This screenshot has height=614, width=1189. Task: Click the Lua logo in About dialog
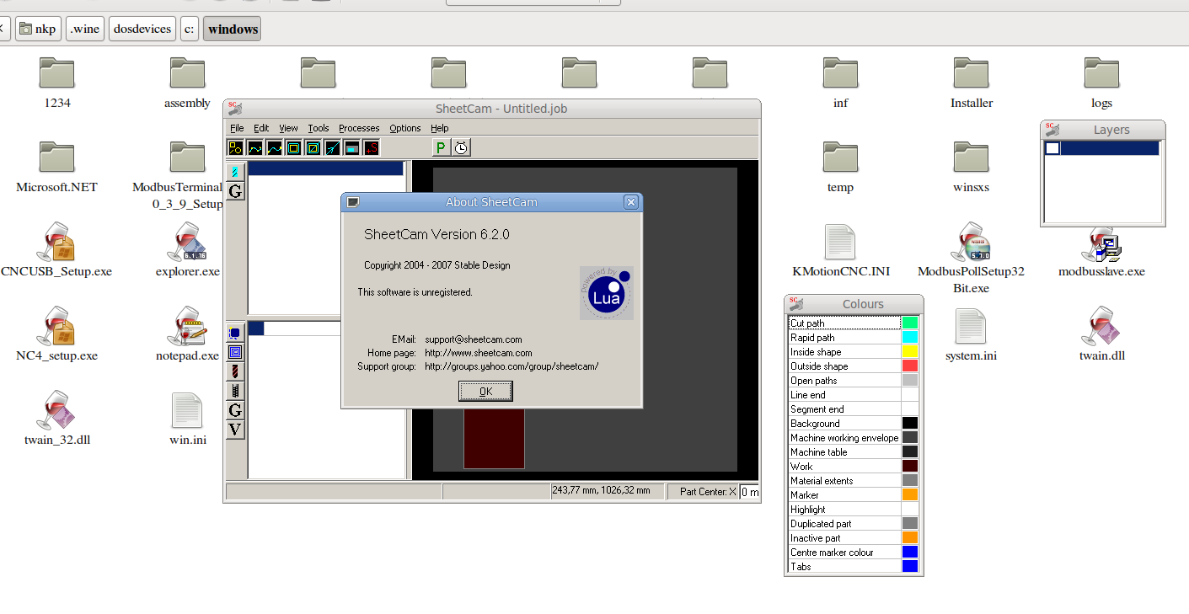(x=607, y=292)
